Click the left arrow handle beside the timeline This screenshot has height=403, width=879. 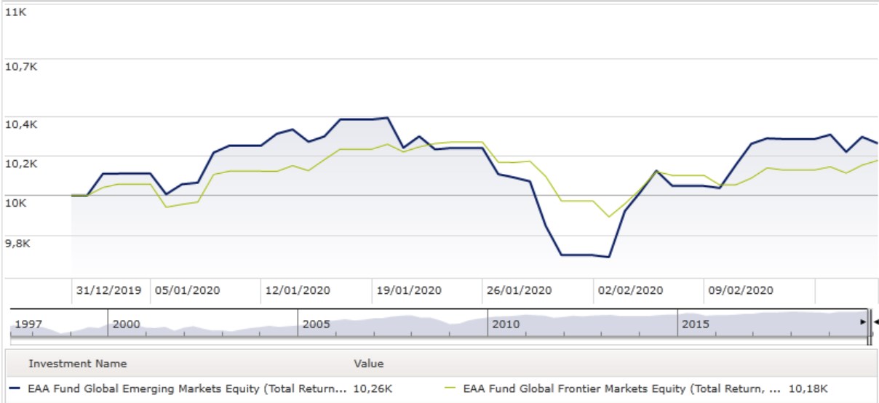click(875, 322)
